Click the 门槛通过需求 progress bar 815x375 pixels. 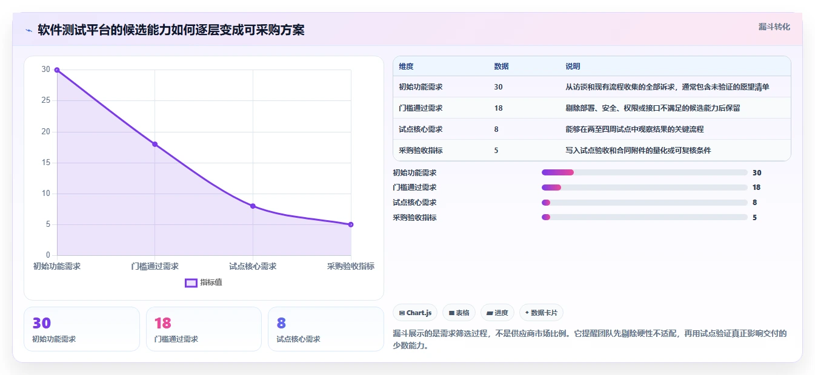click(644, 187)
